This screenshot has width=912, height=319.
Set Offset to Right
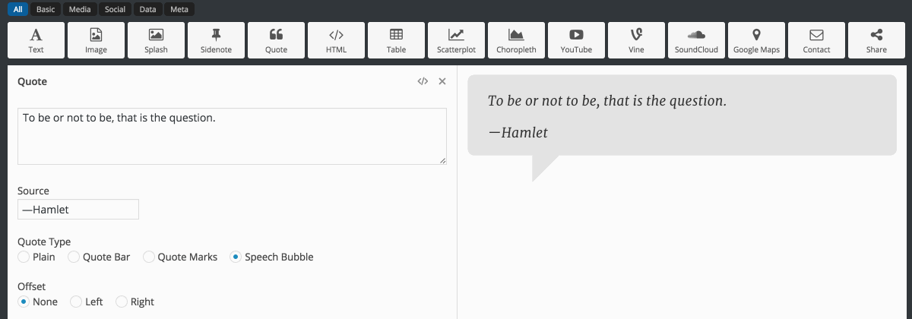[x=122, y=302]
